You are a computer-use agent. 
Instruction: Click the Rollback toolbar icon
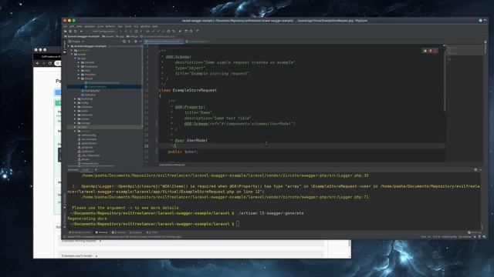pyautogui.click(x=174, y=31)
